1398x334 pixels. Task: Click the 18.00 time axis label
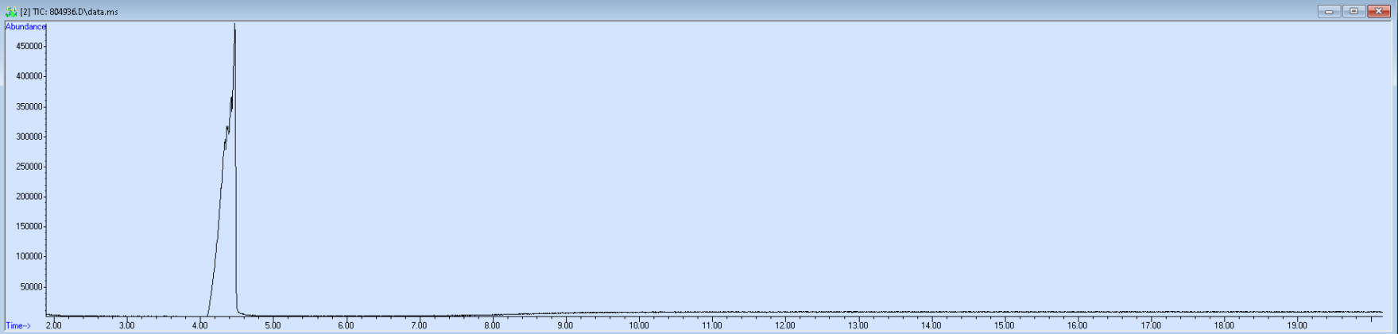pyautogui.click(x=1223, y=325)
